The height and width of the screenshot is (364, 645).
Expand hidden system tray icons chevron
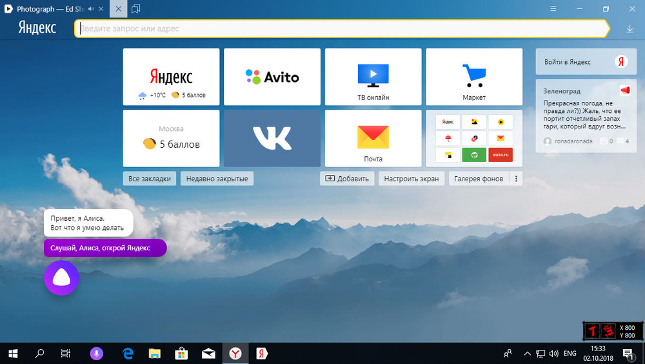pos(527,353)
